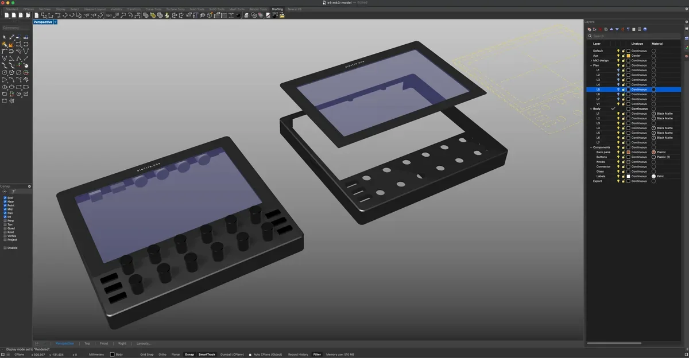Open the layer filter funnel icon
The height and width of the screenshot is (358, 689).
tap(628, 29)
